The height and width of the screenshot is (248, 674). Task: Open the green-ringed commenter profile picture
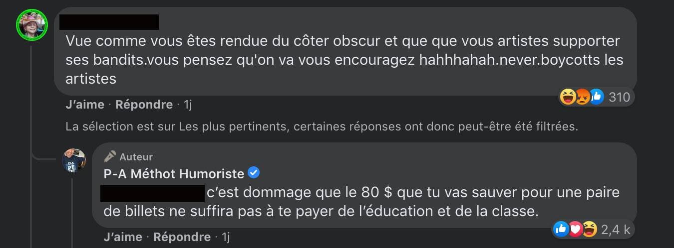(32, 25)
